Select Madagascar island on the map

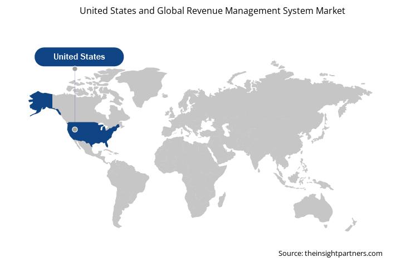[222, 200]
